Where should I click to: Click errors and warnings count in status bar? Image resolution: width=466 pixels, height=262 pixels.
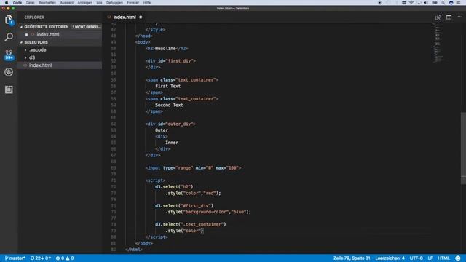(x=65, y=258)
